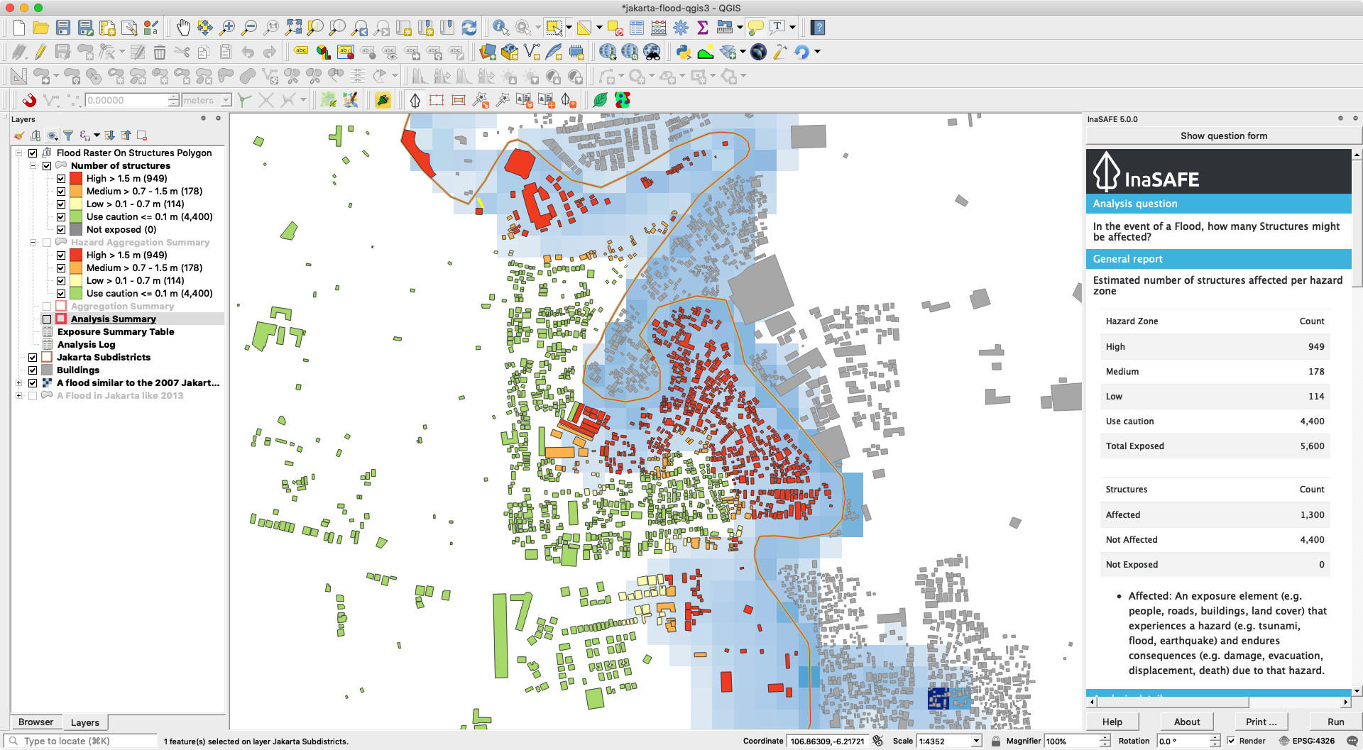The width and height of the screenshot is (1363, 750).
Task: Toggle Jakarta Subdistricts layer checkbox
Action: [33, 358]
